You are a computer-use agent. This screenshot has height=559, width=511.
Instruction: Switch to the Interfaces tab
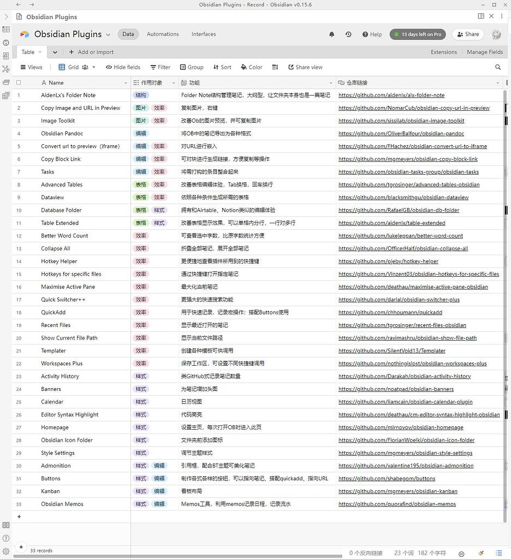(204, 34)
